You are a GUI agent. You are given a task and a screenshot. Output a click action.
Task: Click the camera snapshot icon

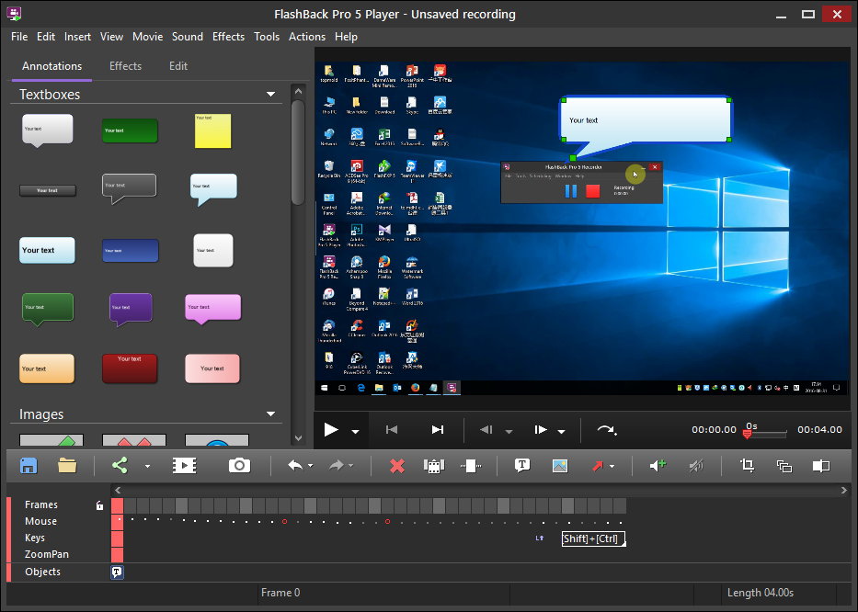(x=239, y=466)
